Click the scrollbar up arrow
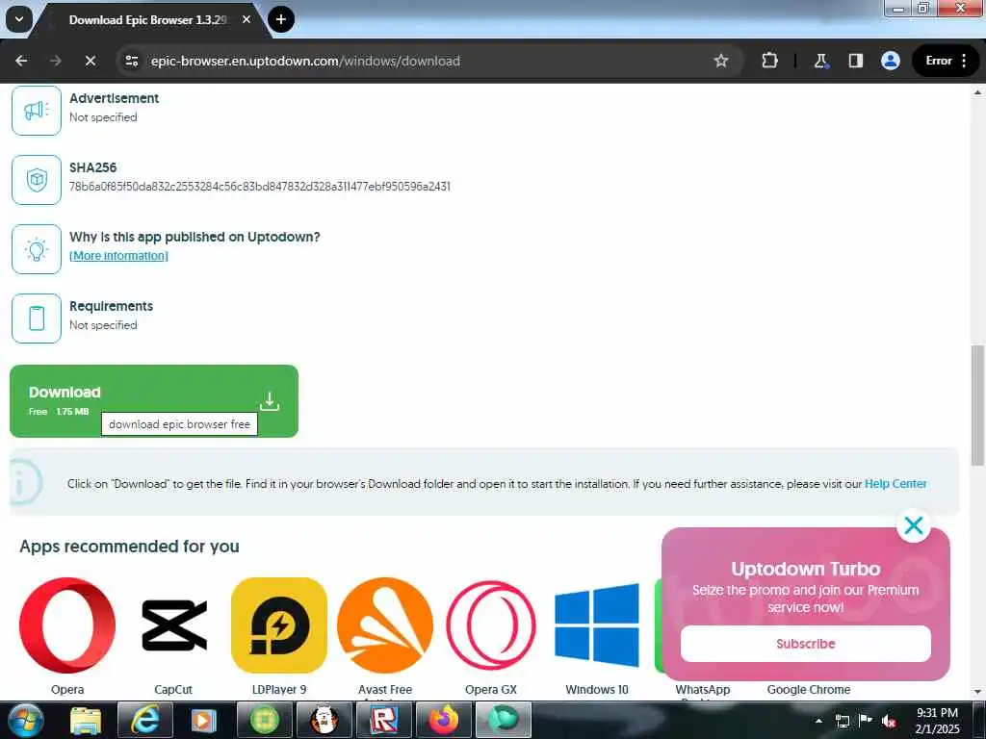Image resolution: width=986 pixels, height=739 pixels. (977, 93)
